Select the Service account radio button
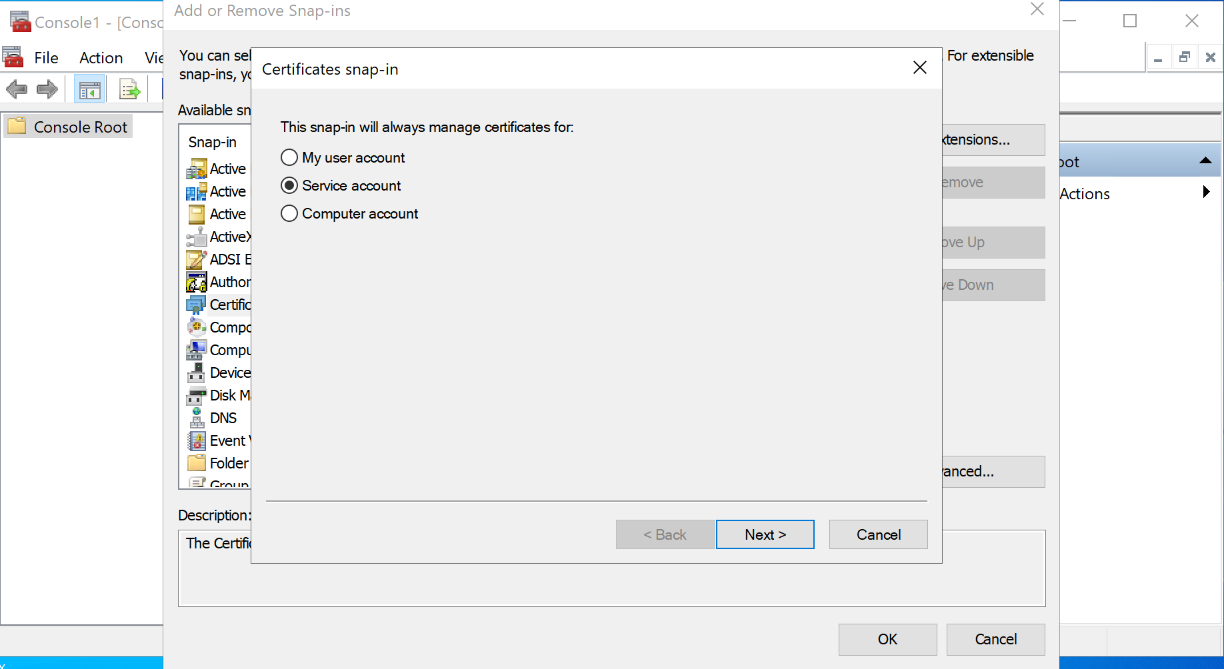Viewport: 1224px width, 669px height. (289, 186)
